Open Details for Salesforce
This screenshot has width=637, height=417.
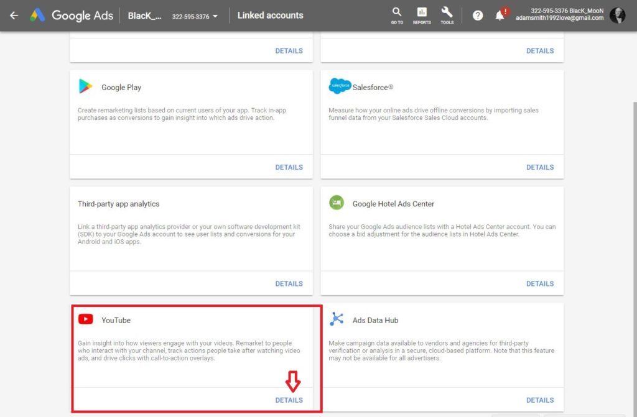[540, 167]
